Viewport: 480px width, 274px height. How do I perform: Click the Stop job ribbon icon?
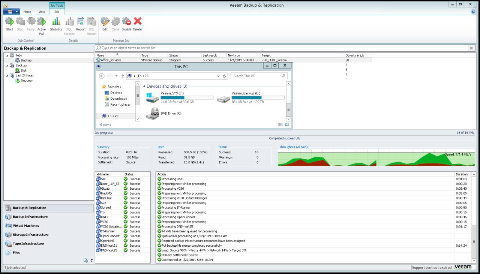point(20,24)
